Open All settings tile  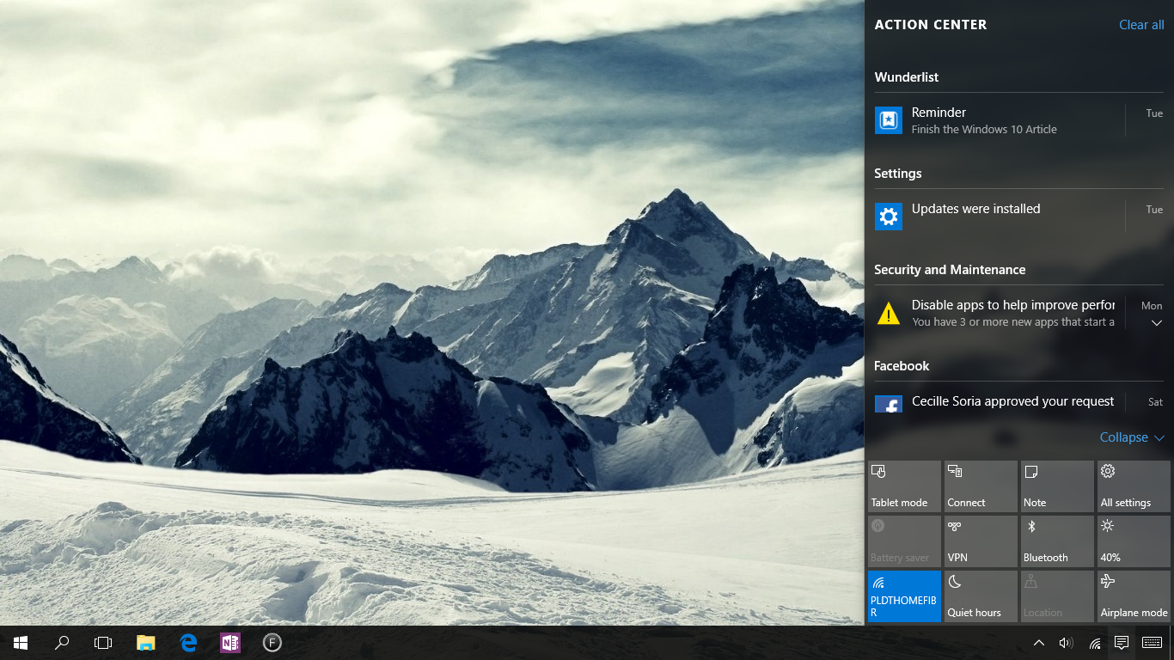[1134, 486]
